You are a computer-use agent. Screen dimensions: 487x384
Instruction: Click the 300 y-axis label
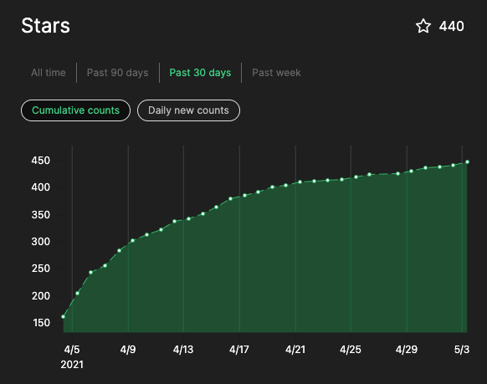[x=41, y=242]
